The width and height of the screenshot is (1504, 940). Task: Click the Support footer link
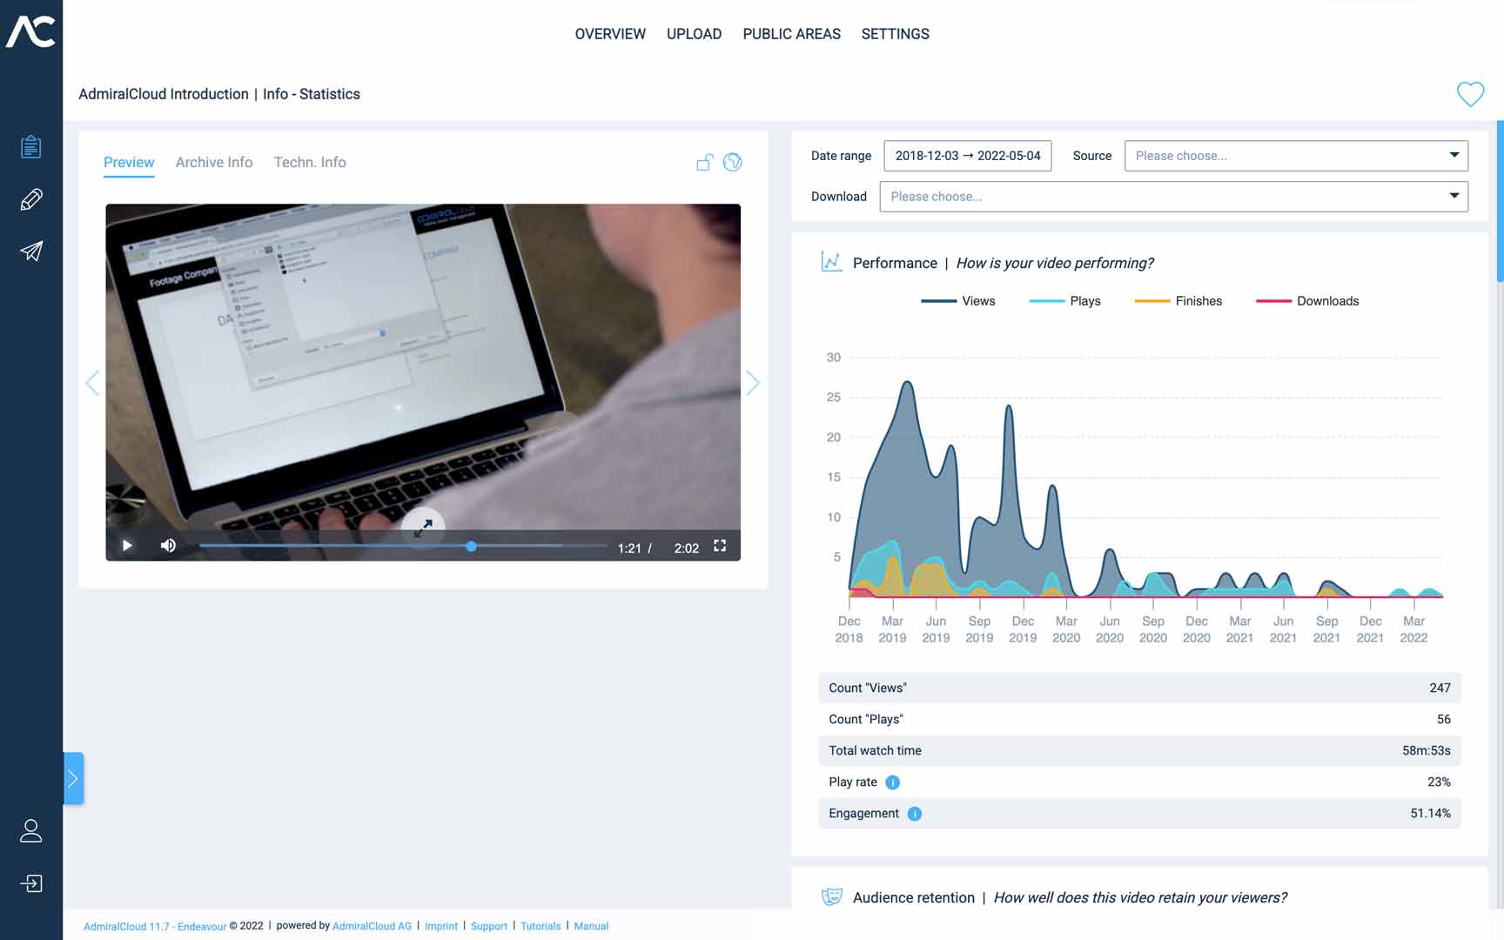[x=489, y=926]
